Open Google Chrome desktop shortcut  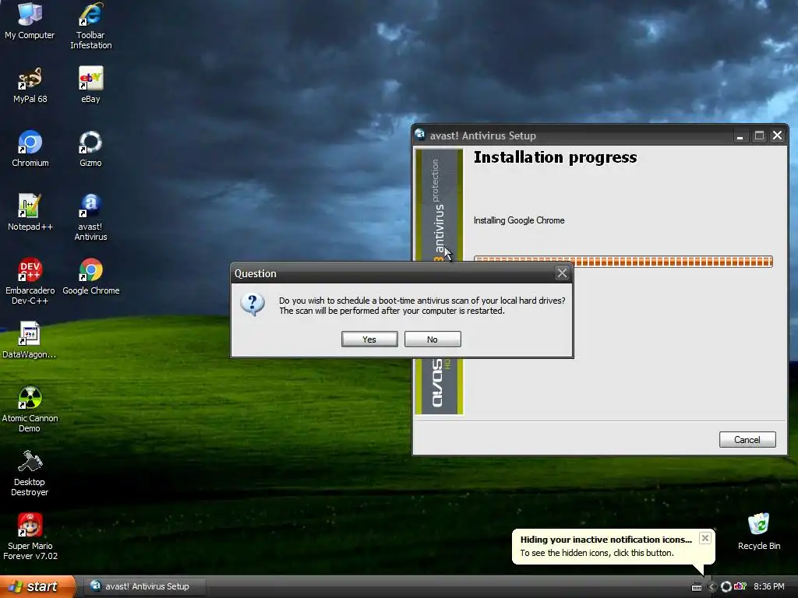[x=90, y=276]
